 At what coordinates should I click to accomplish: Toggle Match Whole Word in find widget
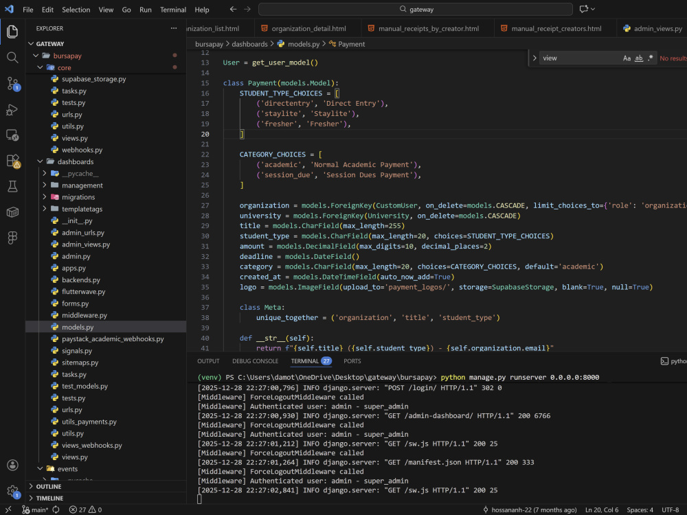point(639,58)
